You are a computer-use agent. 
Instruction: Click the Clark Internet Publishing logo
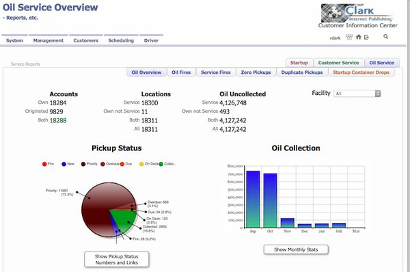[x=357, y=13]
